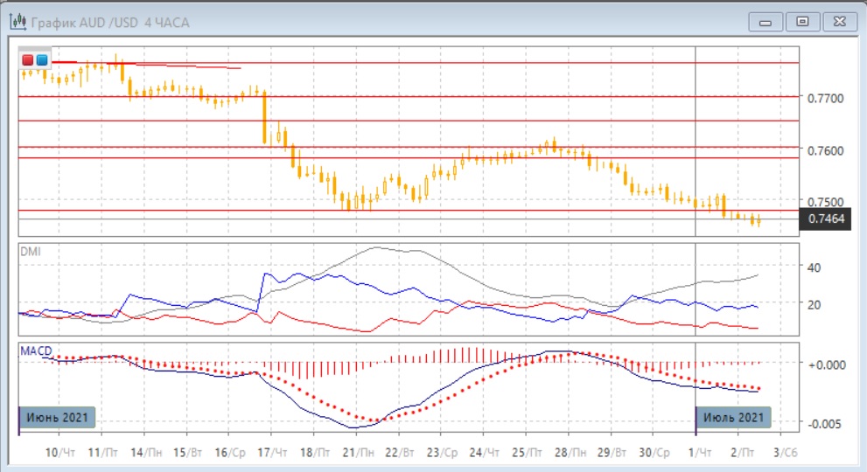This screenshot has height=472, width=867.
Task: Close the AUD/USD chart window
Action: pyautogui.click(x=839, y=22)
